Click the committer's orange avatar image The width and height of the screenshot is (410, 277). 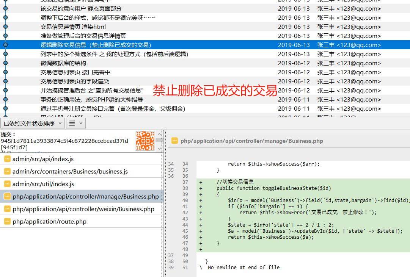[145, 140]
